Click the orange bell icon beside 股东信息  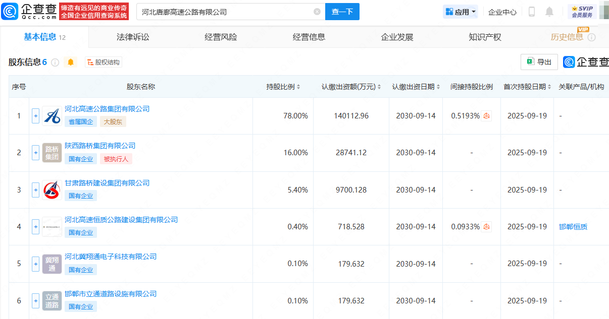[x=71, y=62]
